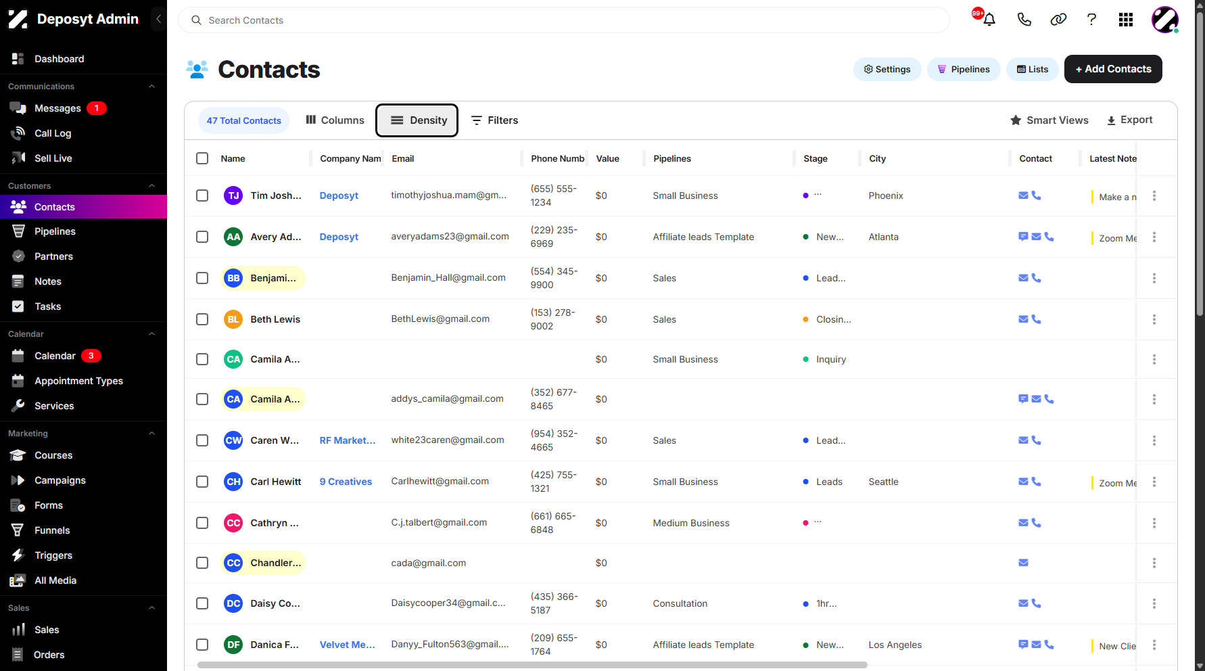Open row options for Camila with Small Business
This screenshot has width=1205, height=671.
1154,359
